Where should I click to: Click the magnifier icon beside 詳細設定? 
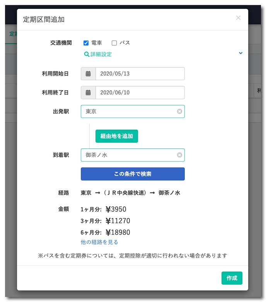[87, 54]
